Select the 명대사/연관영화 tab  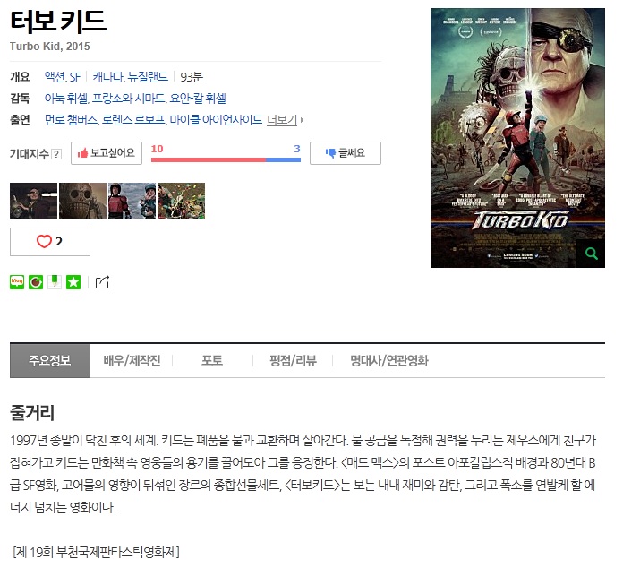389,360
